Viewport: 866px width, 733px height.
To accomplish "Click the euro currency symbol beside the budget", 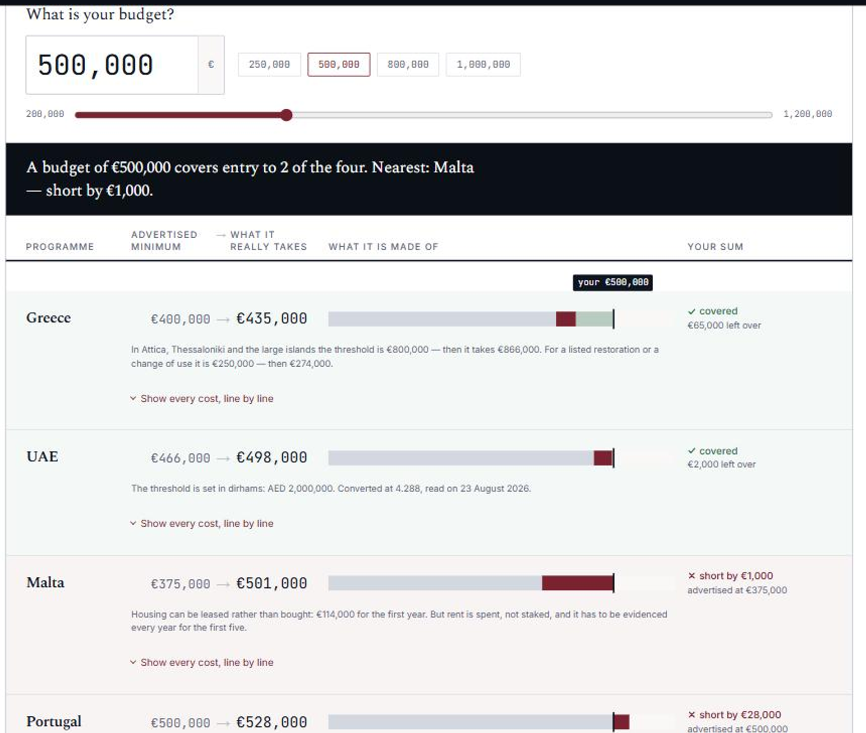I will (211, 65).
